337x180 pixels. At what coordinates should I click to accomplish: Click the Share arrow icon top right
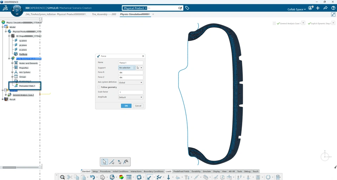tap(325, 8)
